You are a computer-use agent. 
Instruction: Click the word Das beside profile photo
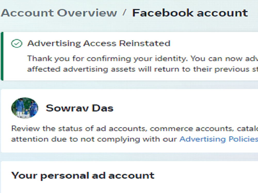coord(103,108)
